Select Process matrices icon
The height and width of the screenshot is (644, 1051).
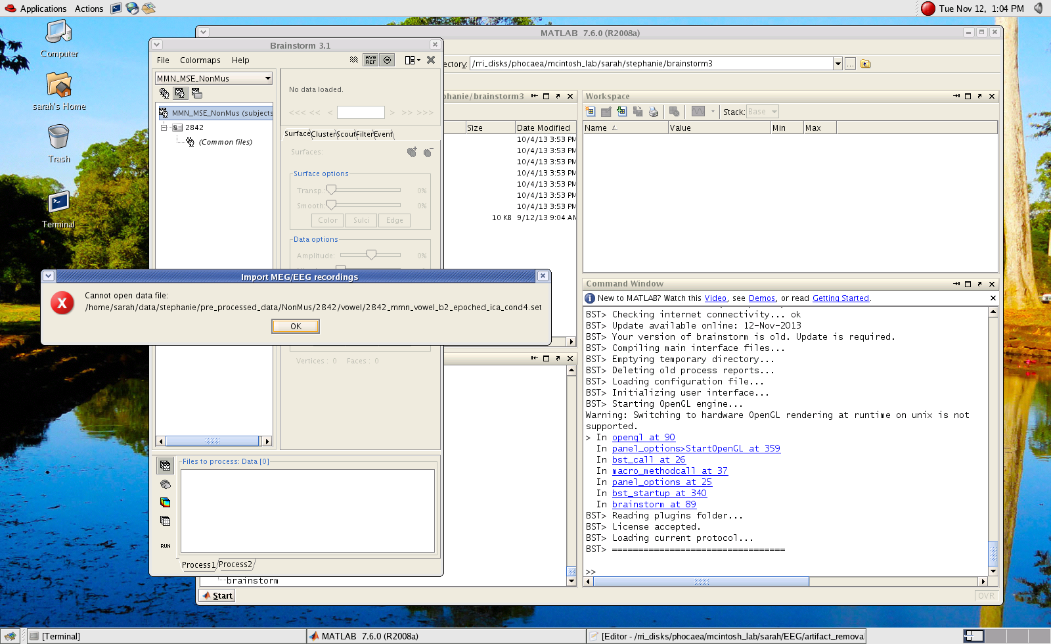tap(165, 521)
